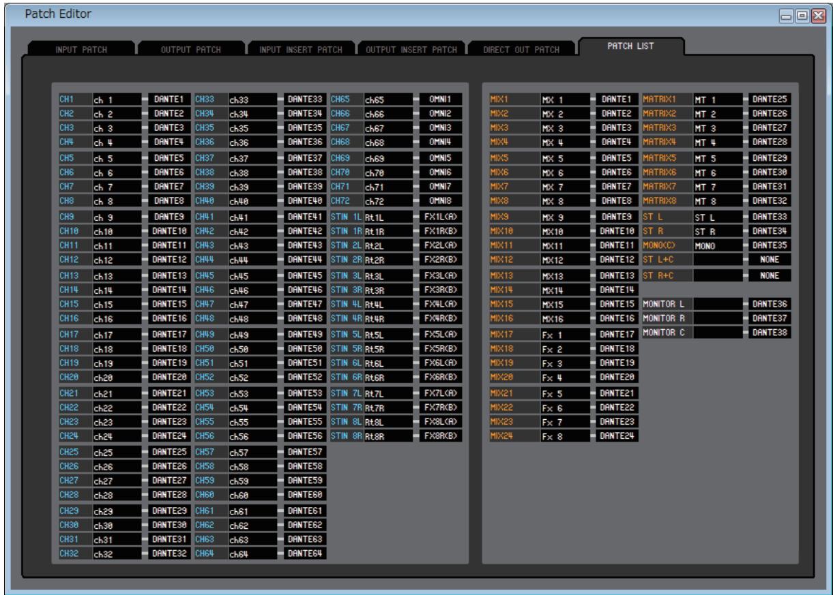Edit the MT 1 name field
The image size is (833, 595).
point(717,100)
